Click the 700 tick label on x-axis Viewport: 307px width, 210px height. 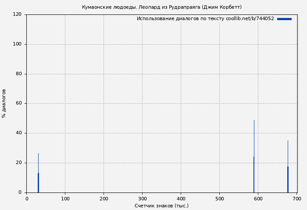pyautogui.click(x=296, y=199)
